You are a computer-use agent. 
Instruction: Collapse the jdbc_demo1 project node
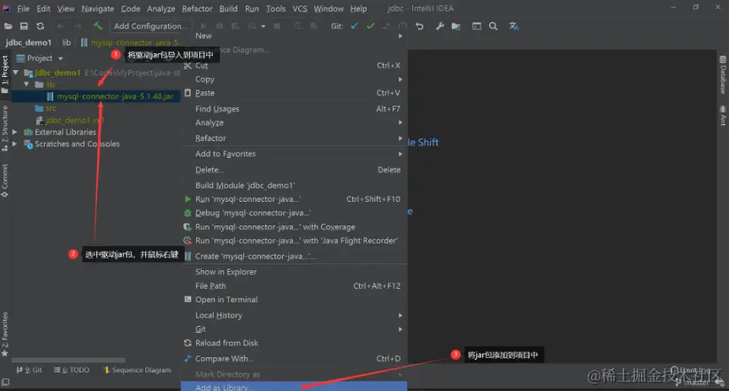coord(16,73)
